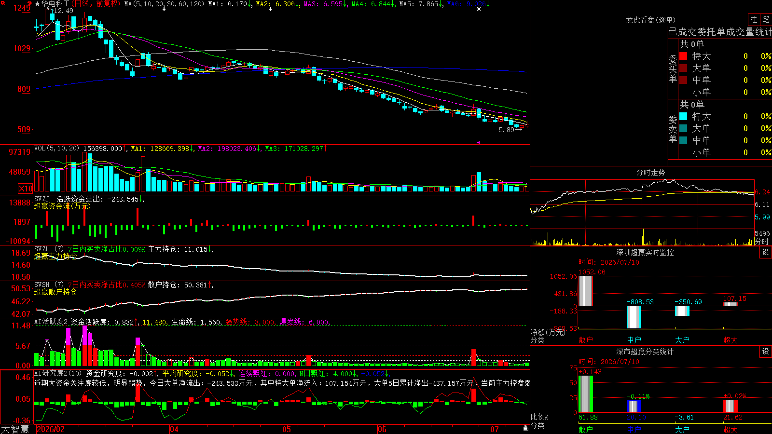The width and height of the screenshot is (772, 434).
Task: Click the cyan 特大 sell-order color swatch
Action: click(x=683, y=116)
